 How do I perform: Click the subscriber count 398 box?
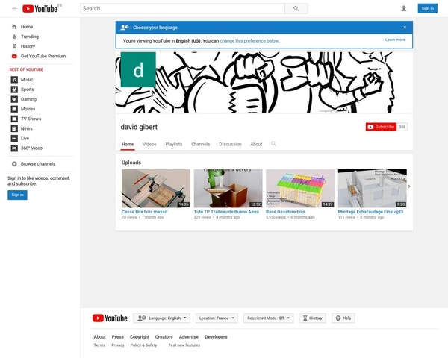click(402, 127)
